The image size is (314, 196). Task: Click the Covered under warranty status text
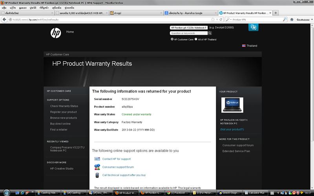(136, 114)
